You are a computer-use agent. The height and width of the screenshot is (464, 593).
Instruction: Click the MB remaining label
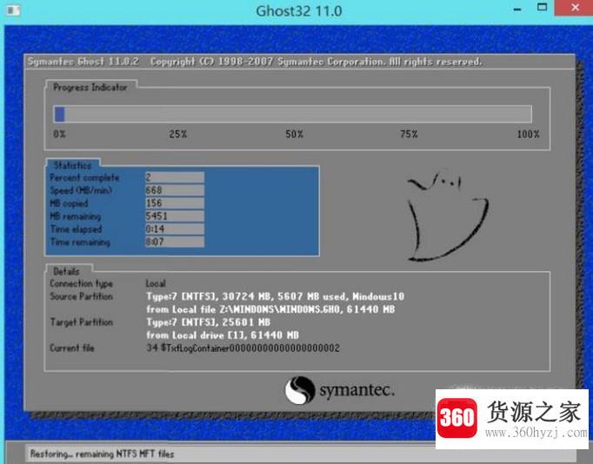[76, 216]
